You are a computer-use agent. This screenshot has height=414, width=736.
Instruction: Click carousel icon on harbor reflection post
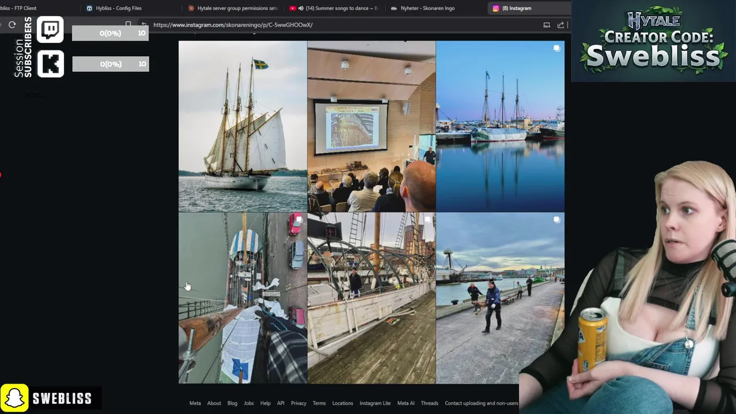tap(557, 48)
